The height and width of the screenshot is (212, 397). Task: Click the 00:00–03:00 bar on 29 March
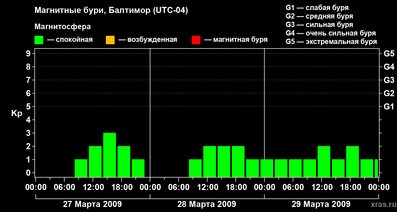click(267, 168)
